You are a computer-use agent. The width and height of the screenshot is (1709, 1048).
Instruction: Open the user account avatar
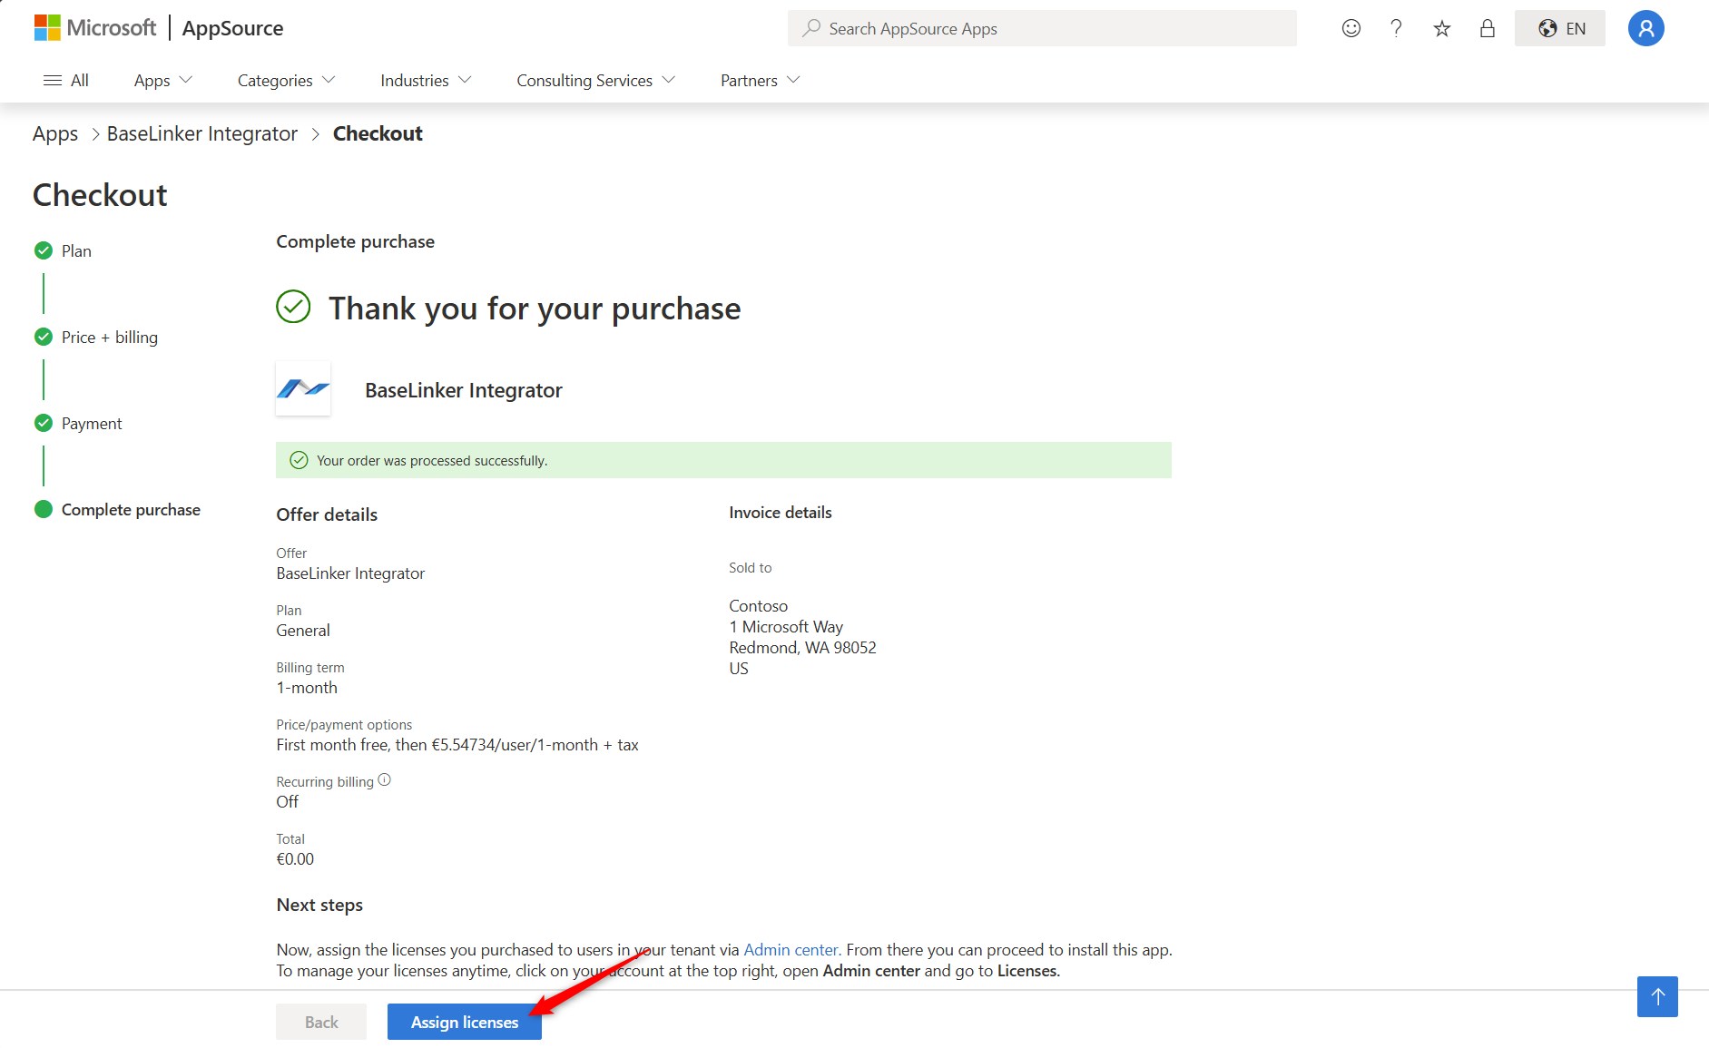click(x=1645, y=28)
